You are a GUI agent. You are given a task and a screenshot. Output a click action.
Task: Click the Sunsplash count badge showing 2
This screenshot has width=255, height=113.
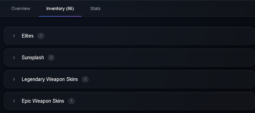coord(51,58)
